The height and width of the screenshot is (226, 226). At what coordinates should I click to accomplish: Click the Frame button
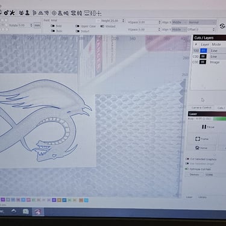coord(202,139)
